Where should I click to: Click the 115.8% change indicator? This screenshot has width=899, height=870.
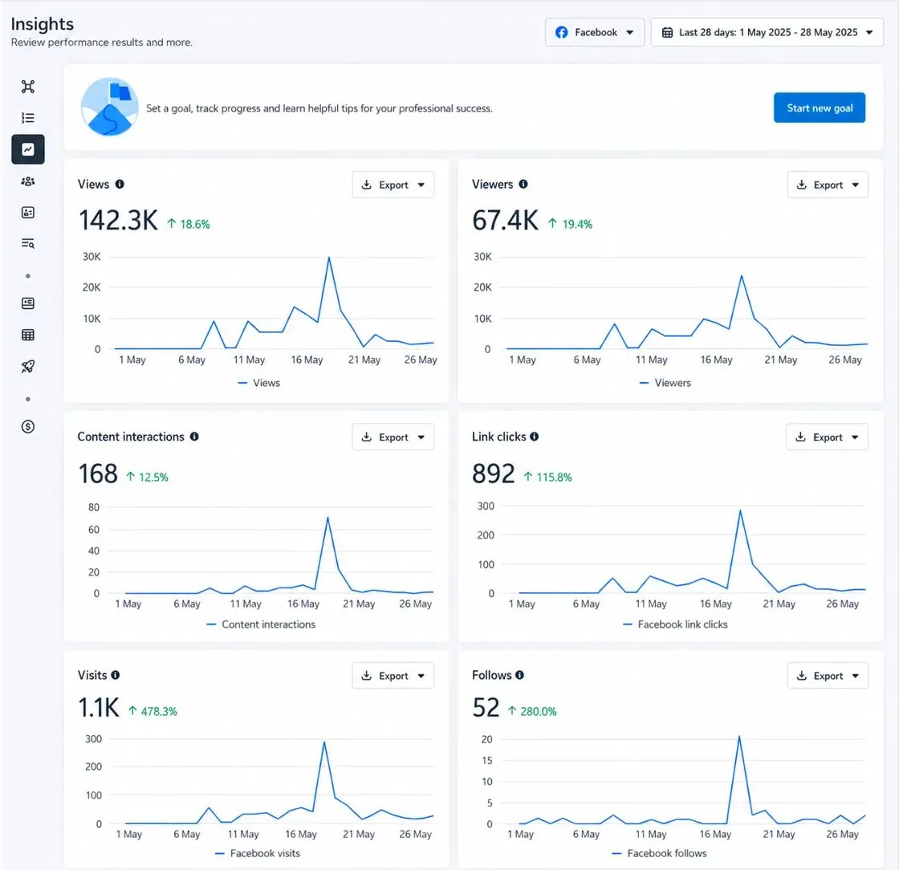click(547, 477)
